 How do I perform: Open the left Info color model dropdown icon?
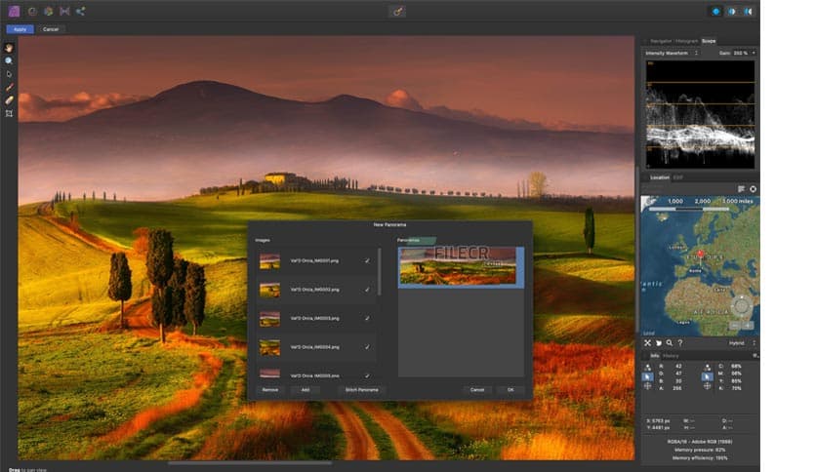(647, 367)
